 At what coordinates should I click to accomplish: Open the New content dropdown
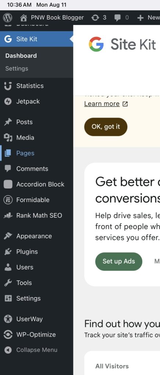pos(148,18)
